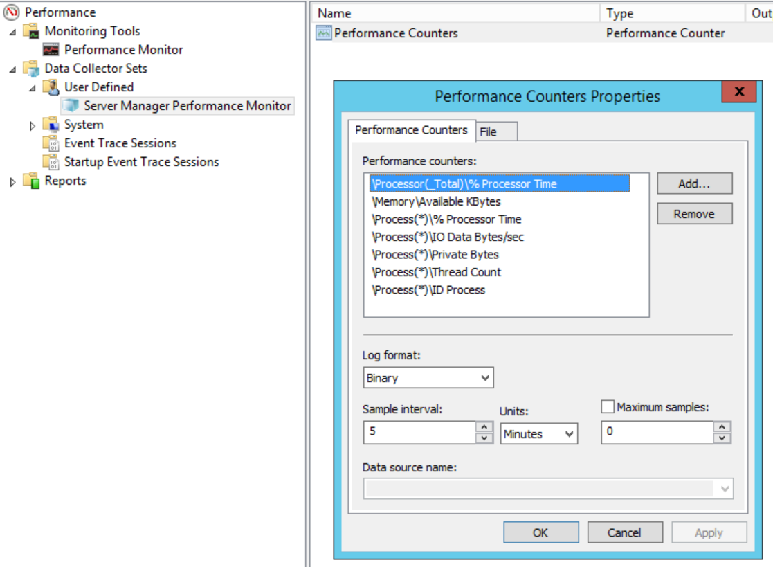The height and width of the screenshot is (567, 773).
Task: Enable the Maximum samples checkbox
Action: [x=608, y=408]
